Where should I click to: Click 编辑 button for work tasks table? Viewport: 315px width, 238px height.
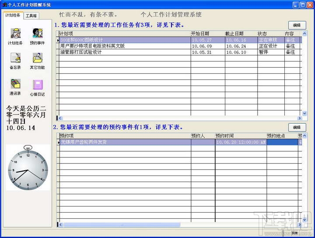coord(297,25)
